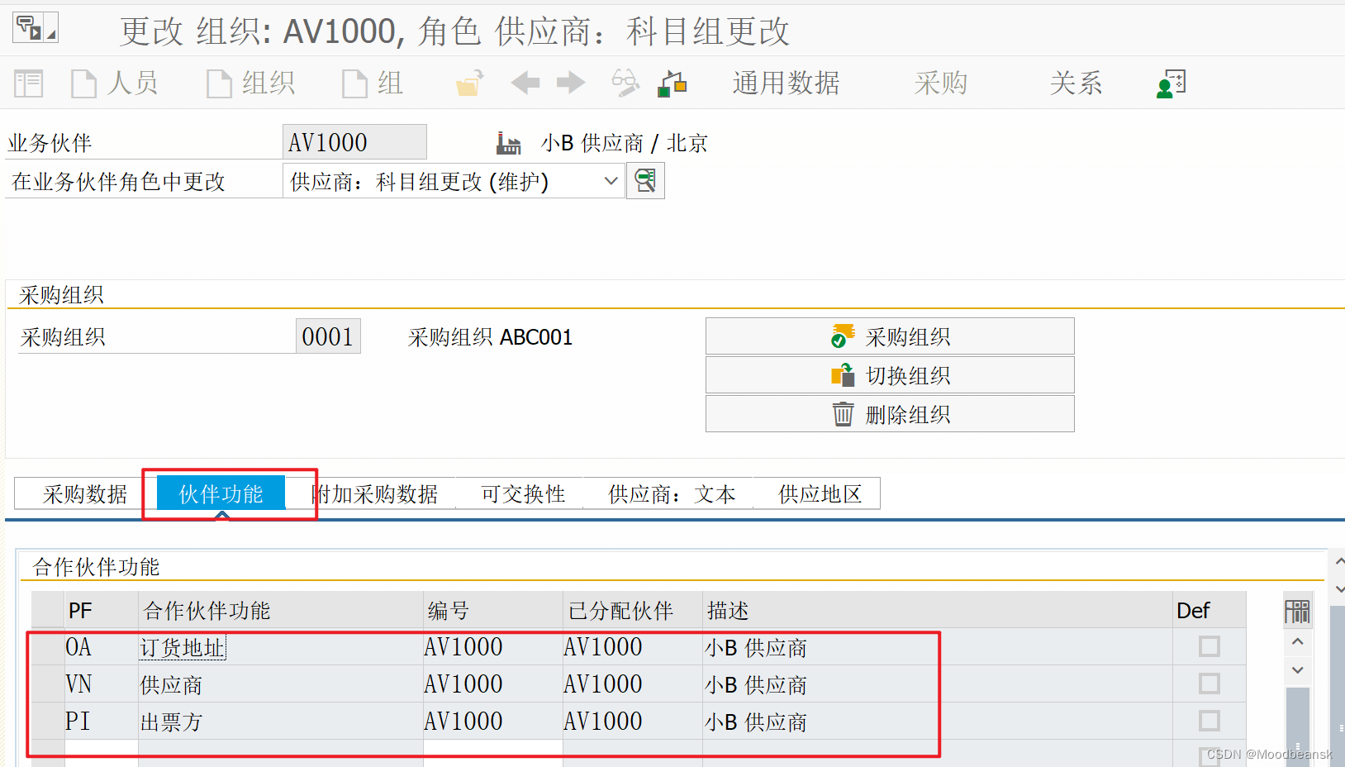The height and width of the screenshot is (767, 1345).
Task: Click the role detail icon next to dropdown
Action: [645, 180]
